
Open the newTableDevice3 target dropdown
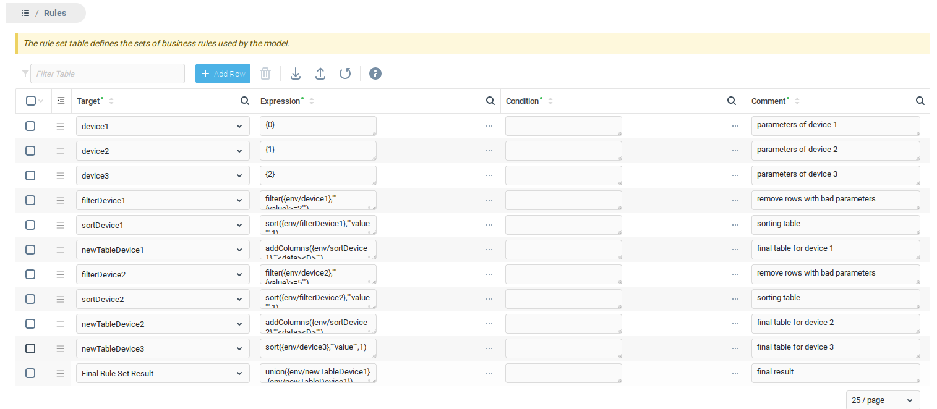(x=239, y=348)
